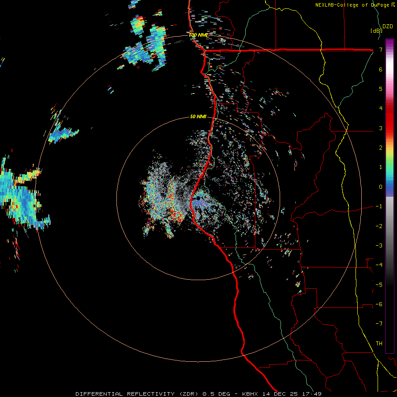Click the -4 value on the color scale
The height and width of the screenshot is (397, 397).
[379, 265]
